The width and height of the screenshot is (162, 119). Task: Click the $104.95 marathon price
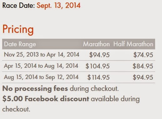97,66
